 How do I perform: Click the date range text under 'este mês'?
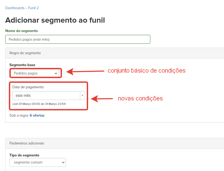39,104
